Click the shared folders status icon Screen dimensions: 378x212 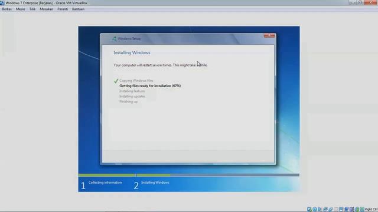tap(336, 210)
